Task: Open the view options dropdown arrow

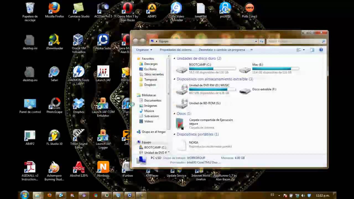Action: [304, 50]
